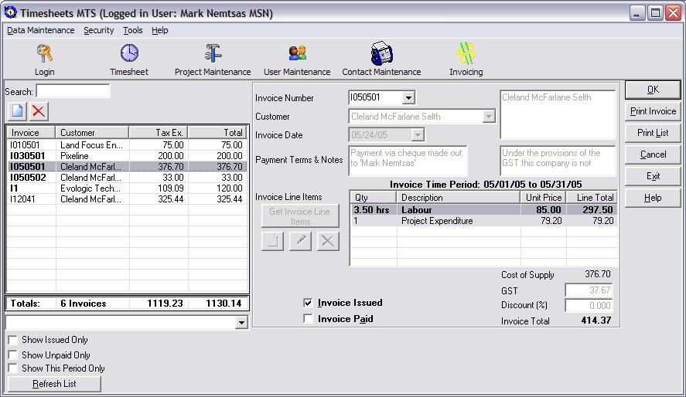Select the Project Expenditure line item

484,221
